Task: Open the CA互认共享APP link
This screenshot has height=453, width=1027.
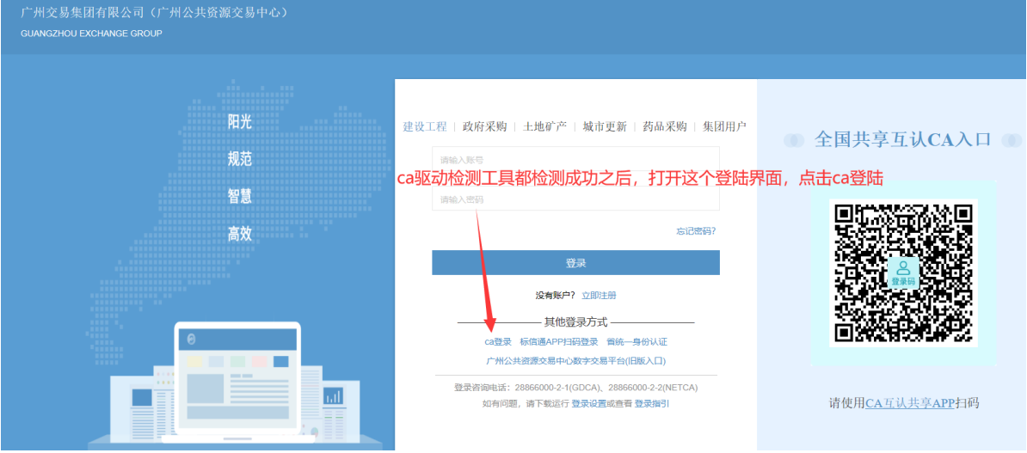Action: (x=910, y=403)
